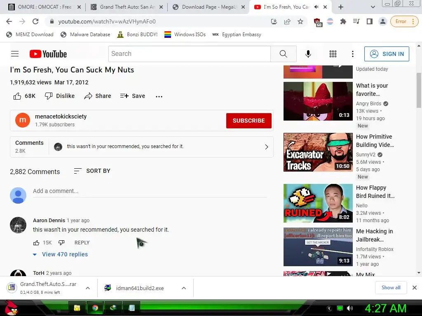Open more actions ellipsis under video
The image size is (422, 316).
(159, 96)
